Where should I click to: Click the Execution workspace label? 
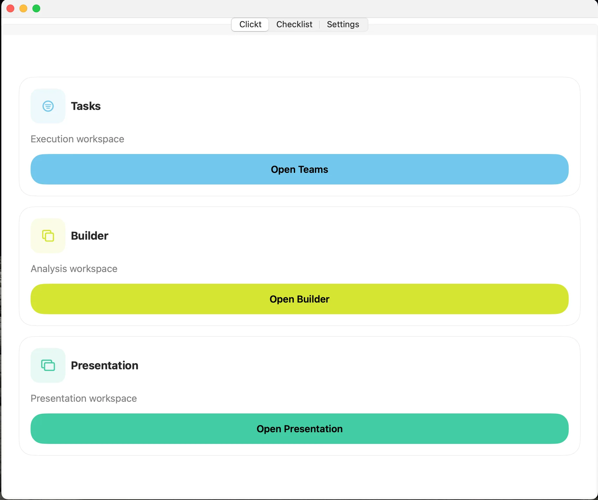(x=77, y=139)
